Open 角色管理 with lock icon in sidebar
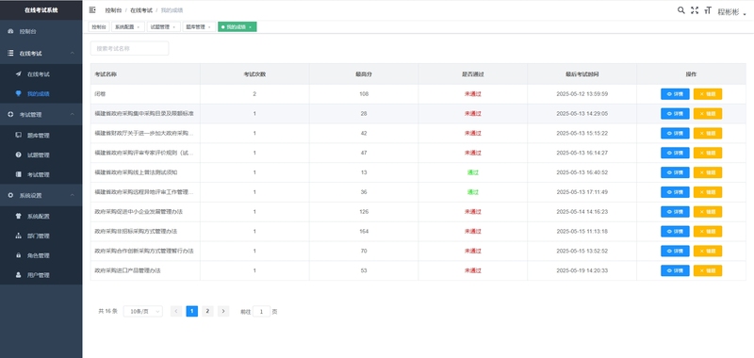This screenshot has height=358, width=754. 41,255
